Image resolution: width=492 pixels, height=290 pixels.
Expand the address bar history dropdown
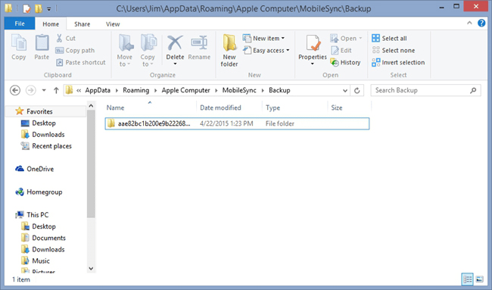[x=345, y=91]
